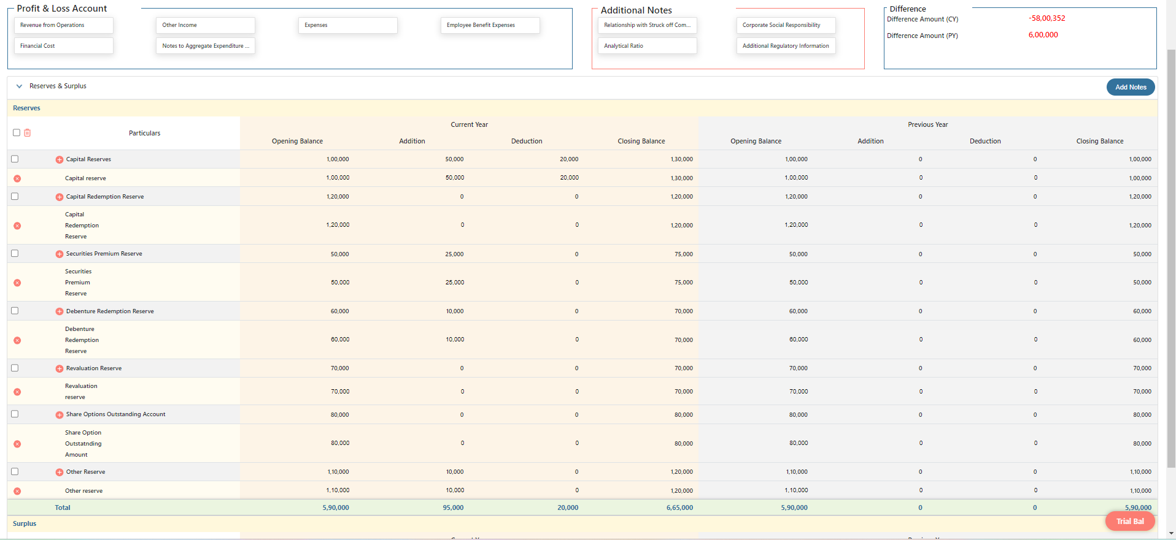Viewport: 1176px width, 540px height.
Task: Remove the 'Capital reserve' sub-row via red cross
Action: tap(17, 178)
